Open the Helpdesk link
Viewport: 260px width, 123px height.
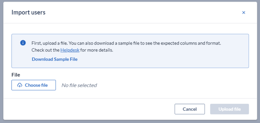(70, 50)
